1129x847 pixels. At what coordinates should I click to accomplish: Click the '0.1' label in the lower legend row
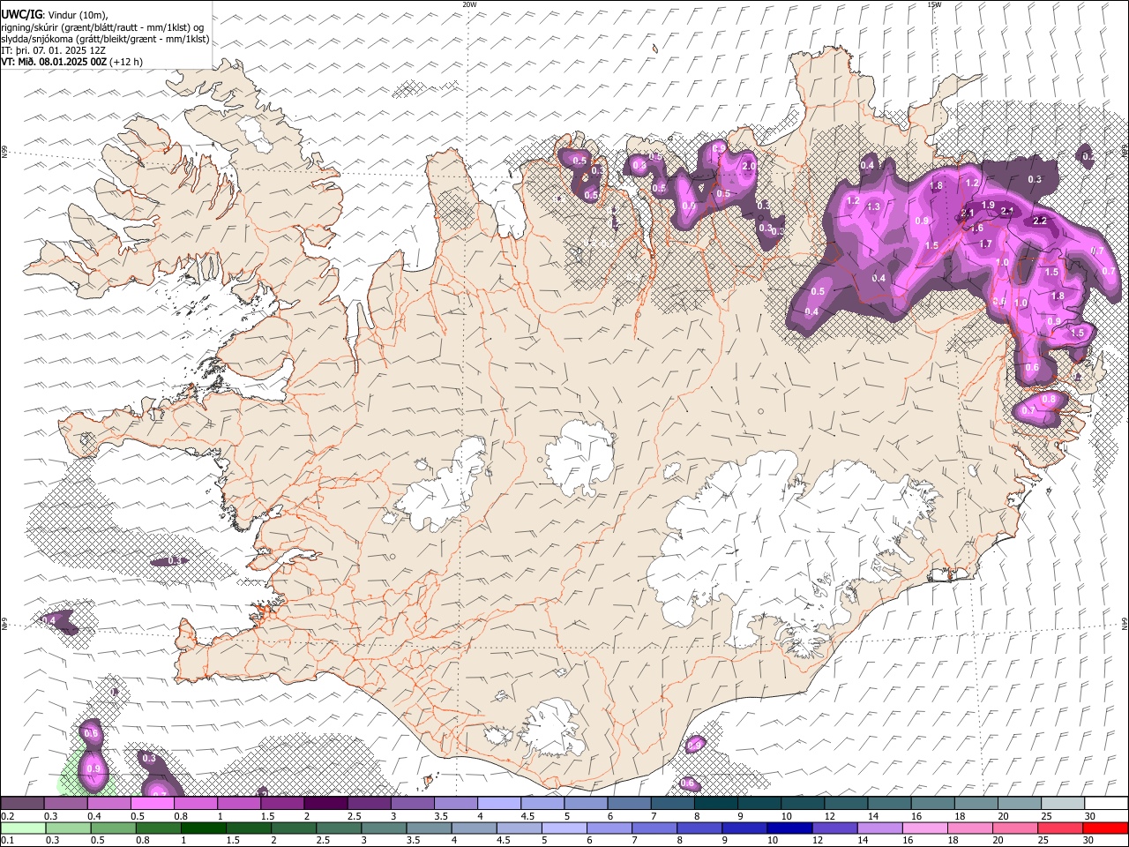[x=8, y=840]
